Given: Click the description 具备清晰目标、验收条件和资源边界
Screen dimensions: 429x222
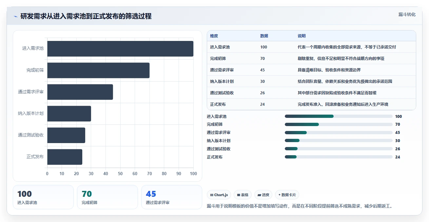Looking at the screenshot, I should click(329, 70).
